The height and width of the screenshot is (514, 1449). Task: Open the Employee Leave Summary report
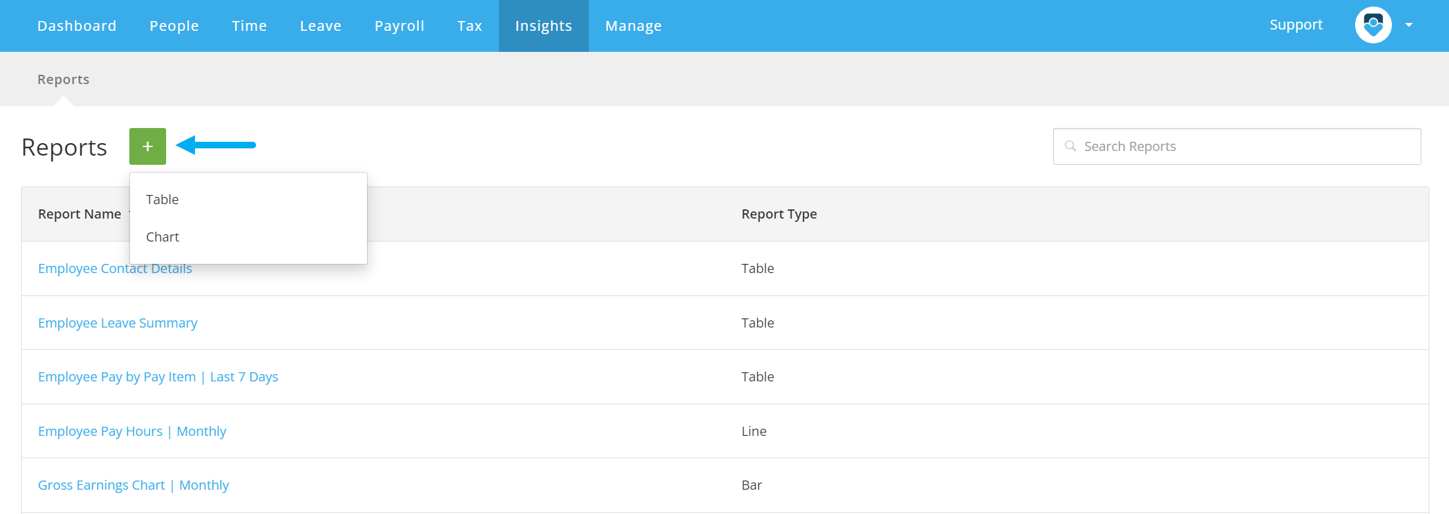click(118, 323)
